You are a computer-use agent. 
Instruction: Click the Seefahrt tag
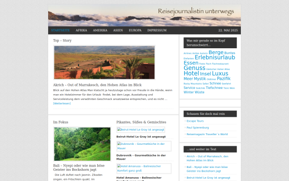(226, 84)
